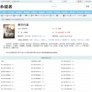Open chapter 第一章【盗金符】(上)
Viewport: 92px width, 92px height.
click(x=68, y=61)
